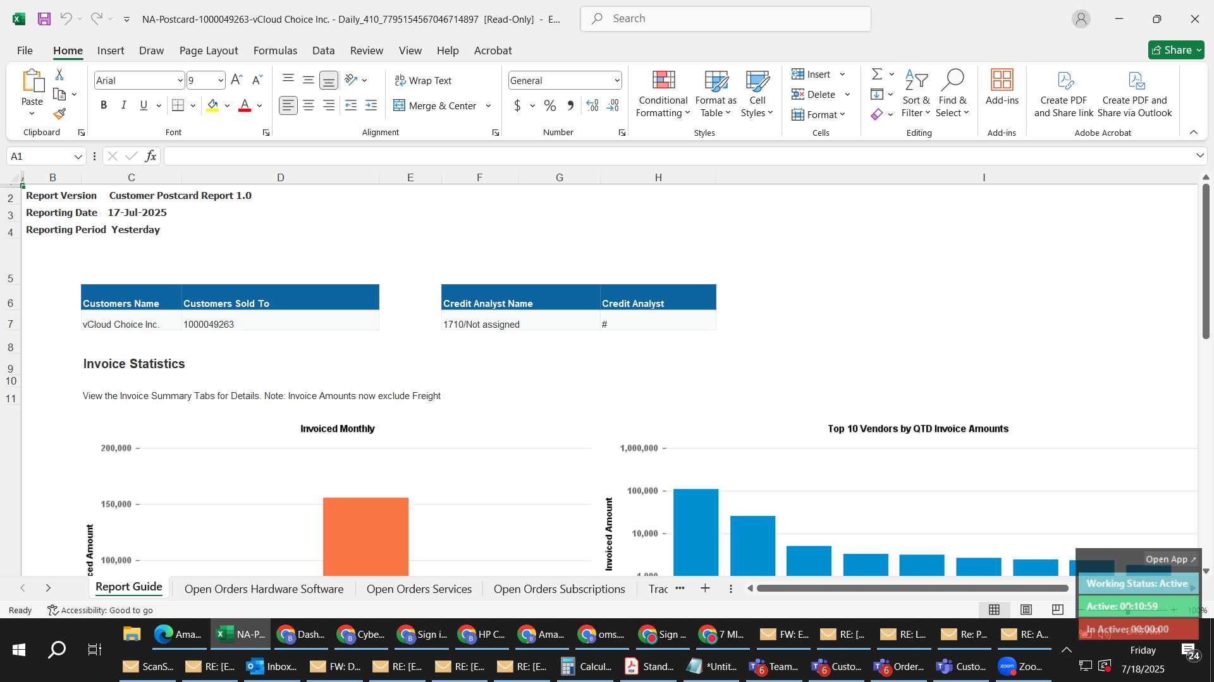Viewport: 1214px width, 682px height.
Task: Switch to the Insert ribbon tab
Action: point(111,51)
